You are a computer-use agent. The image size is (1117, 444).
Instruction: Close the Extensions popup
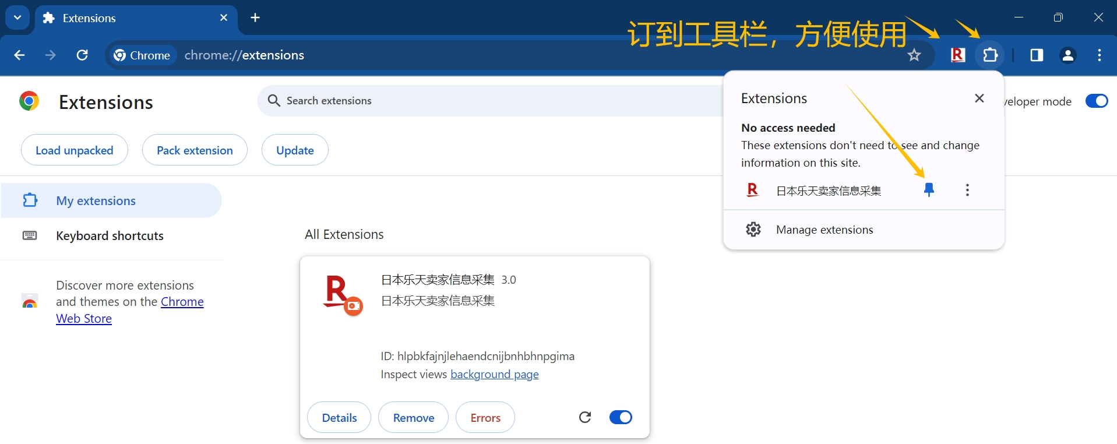tap(979, 98)
